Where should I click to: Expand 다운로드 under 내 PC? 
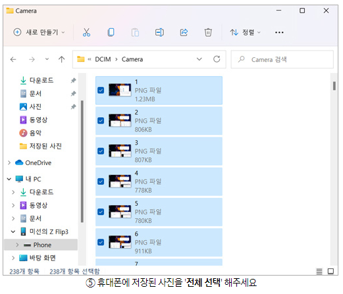click(13, 192)
